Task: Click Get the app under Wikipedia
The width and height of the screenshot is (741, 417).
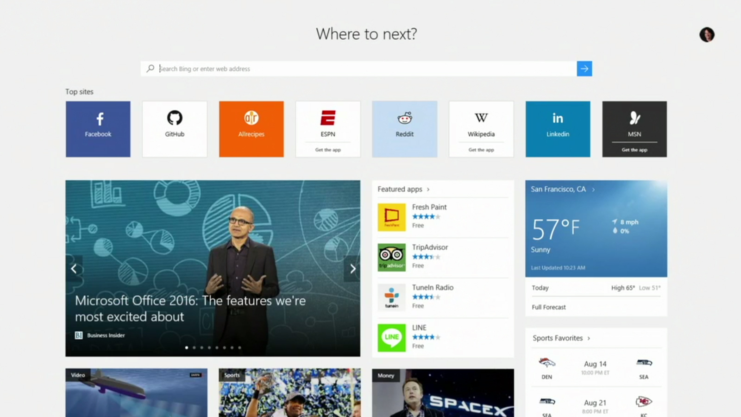Action: pos(481,150)
